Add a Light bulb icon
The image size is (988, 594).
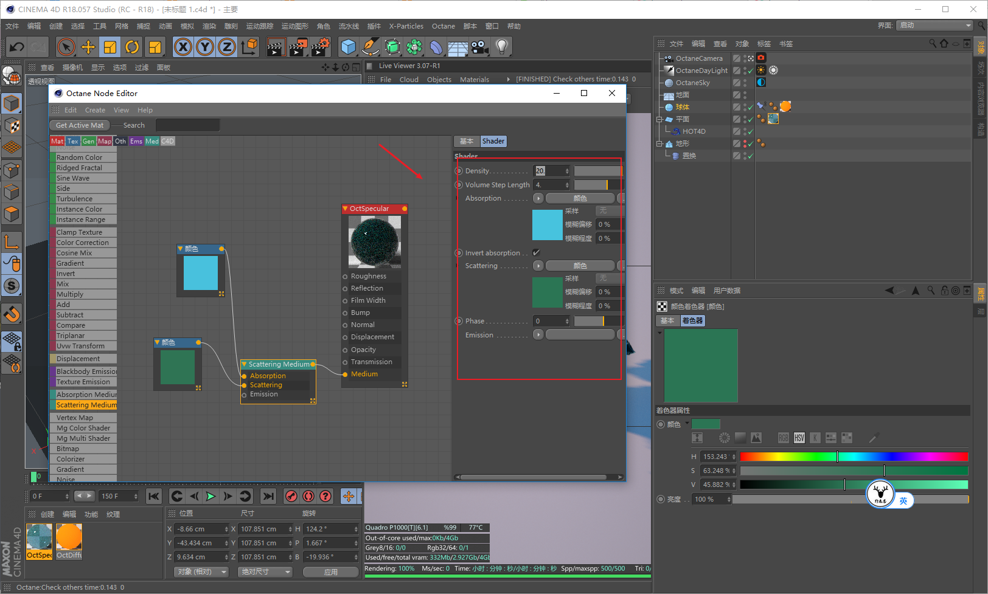pyautogui.click(x=501, y=47)
